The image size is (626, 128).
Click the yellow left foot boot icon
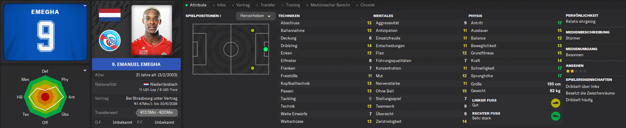coord(556,103)
